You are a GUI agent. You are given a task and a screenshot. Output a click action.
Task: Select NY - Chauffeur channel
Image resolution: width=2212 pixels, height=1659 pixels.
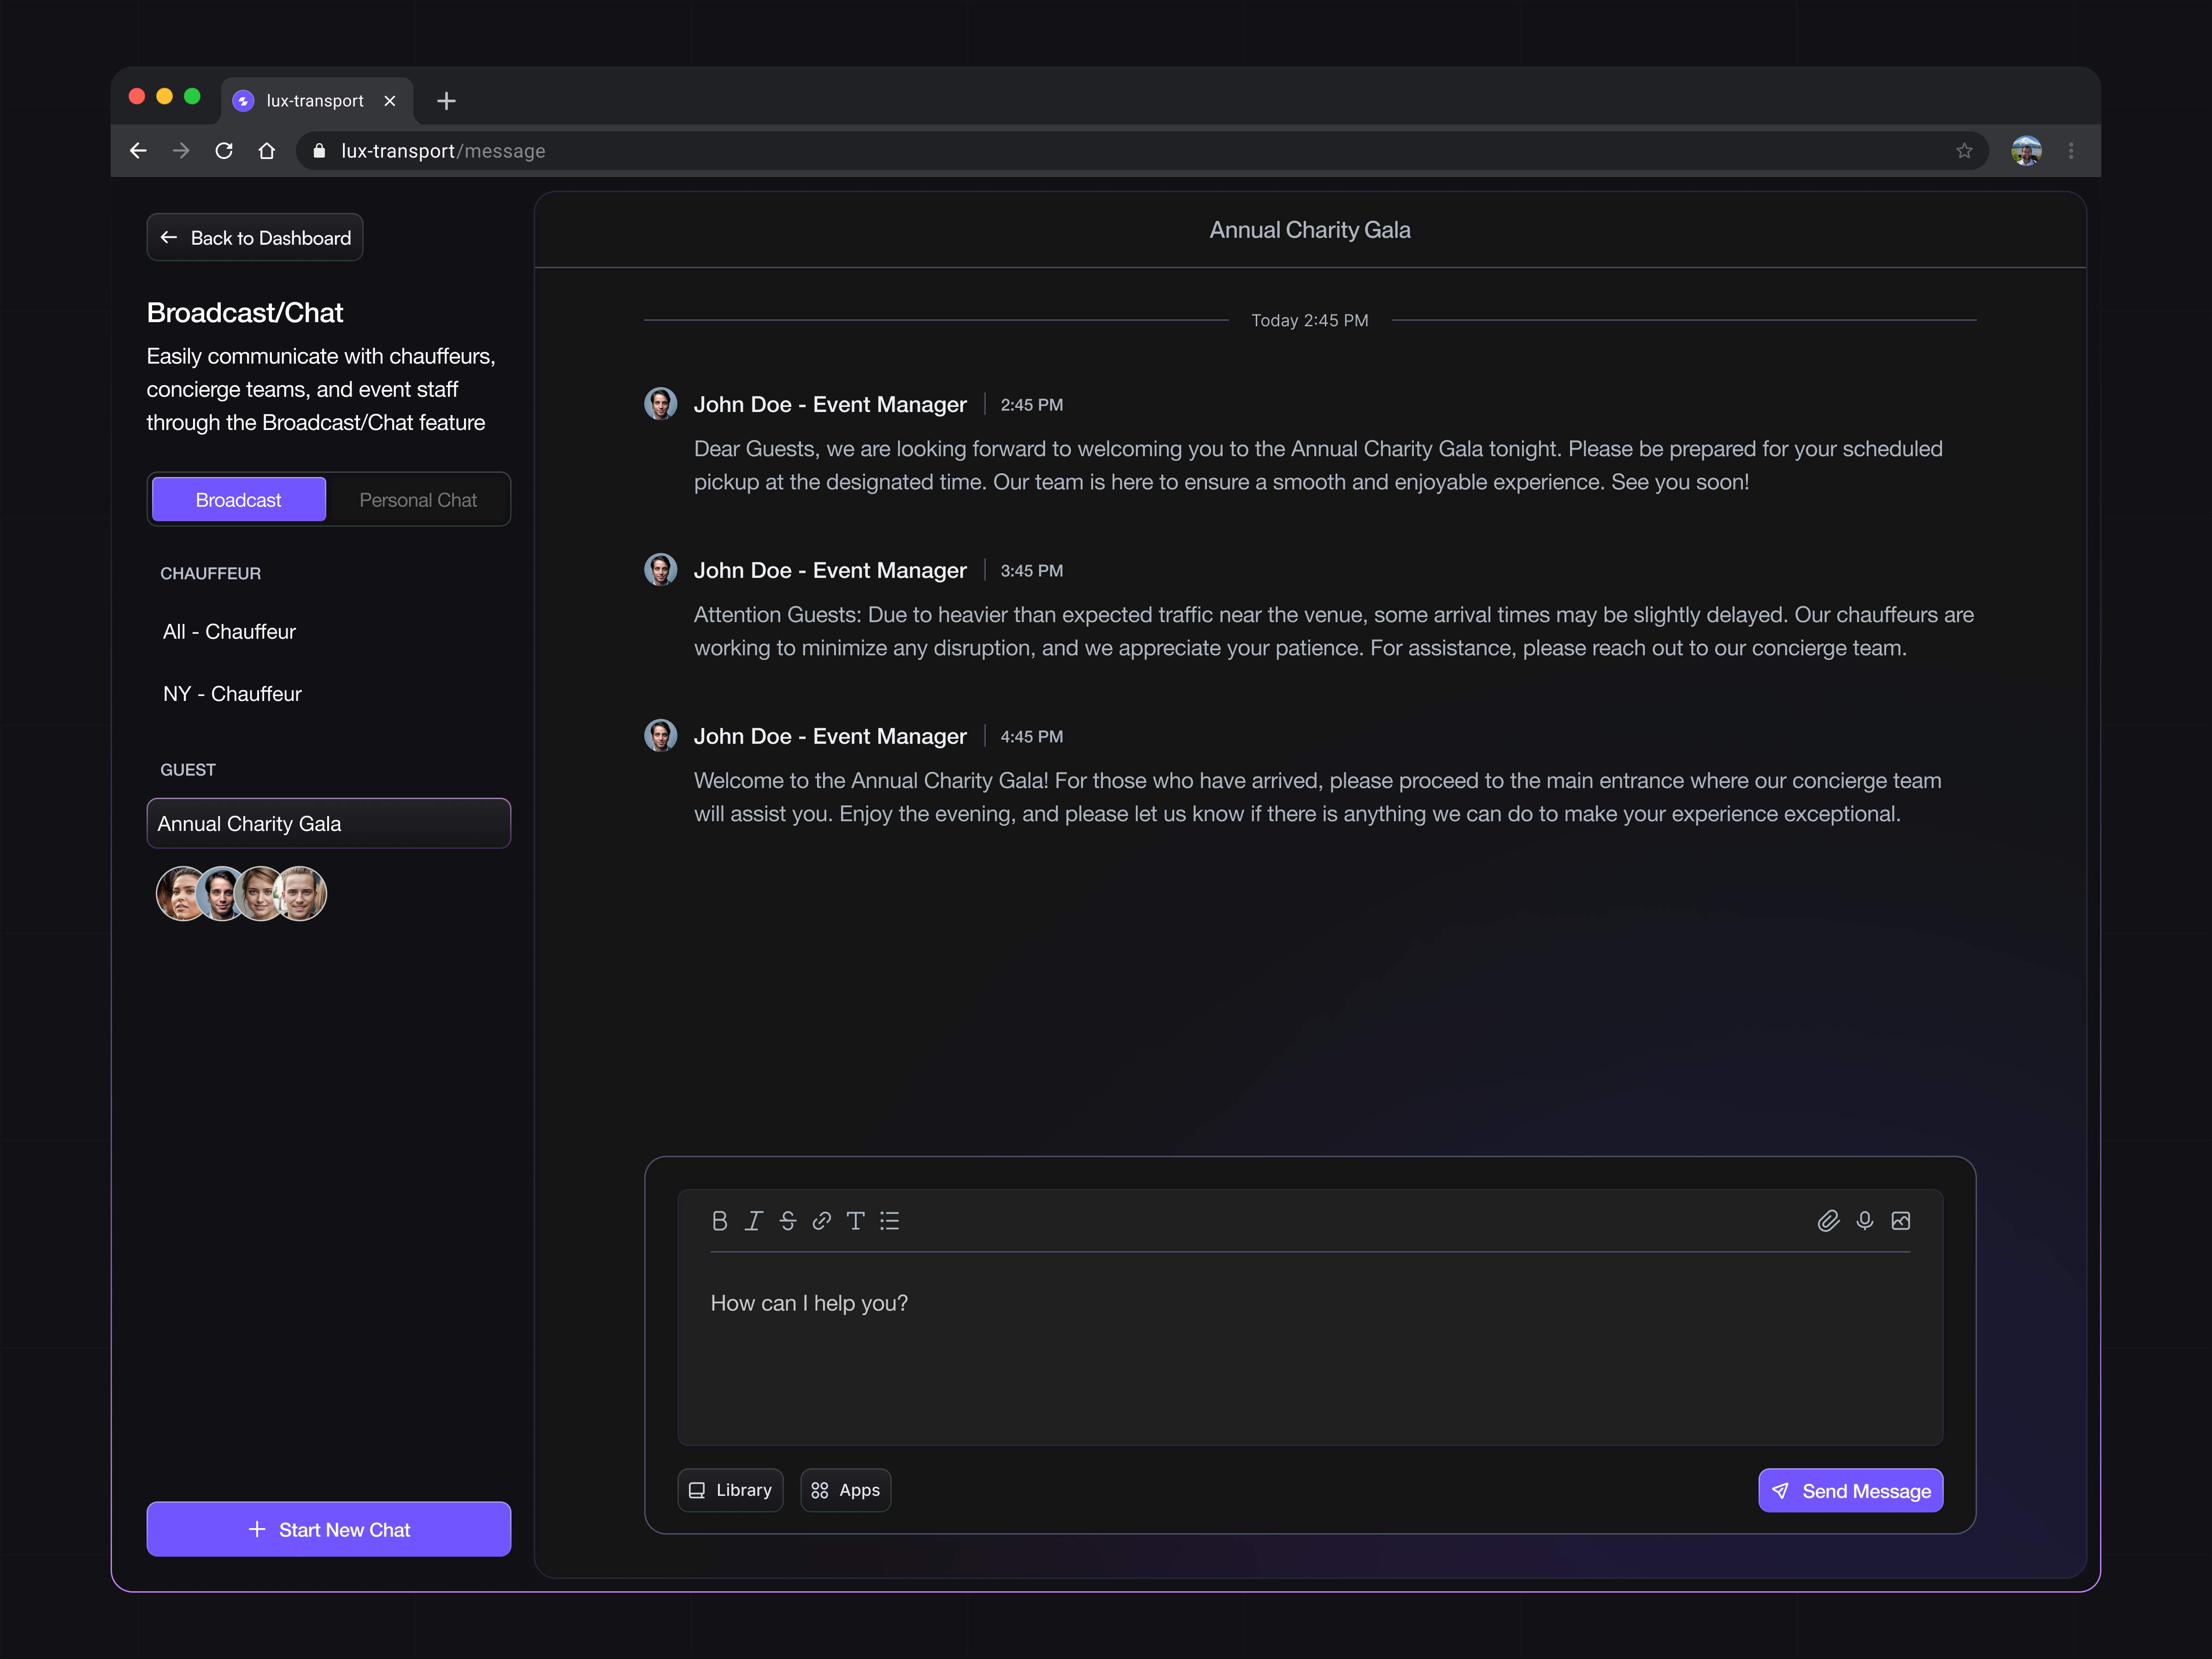[x=231, y=693]
